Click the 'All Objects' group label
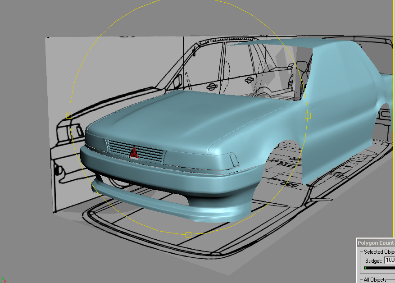Image resolution: width=395 pixels, height=283 pixels. (x=375, y=280)
